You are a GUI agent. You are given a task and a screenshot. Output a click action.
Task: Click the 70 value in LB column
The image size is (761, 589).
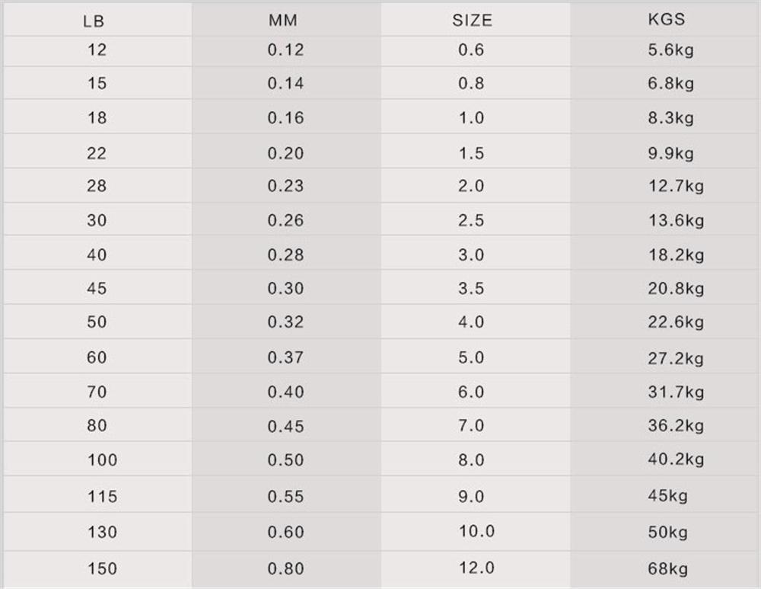[97, 392]
